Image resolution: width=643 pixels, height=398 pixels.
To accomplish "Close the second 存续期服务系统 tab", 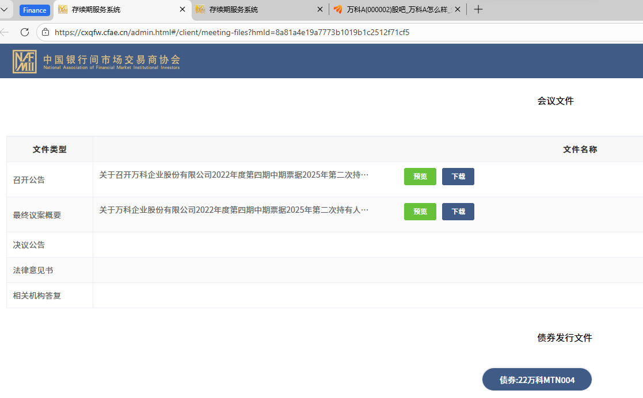I will click(x=320, y=9).
